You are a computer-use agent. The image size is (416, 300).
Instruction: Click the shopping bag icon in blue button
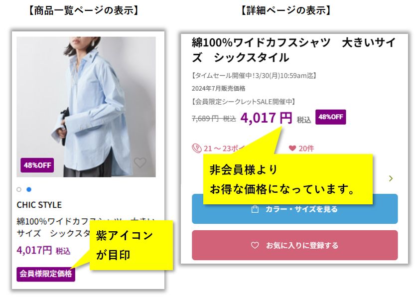(255, 209)
